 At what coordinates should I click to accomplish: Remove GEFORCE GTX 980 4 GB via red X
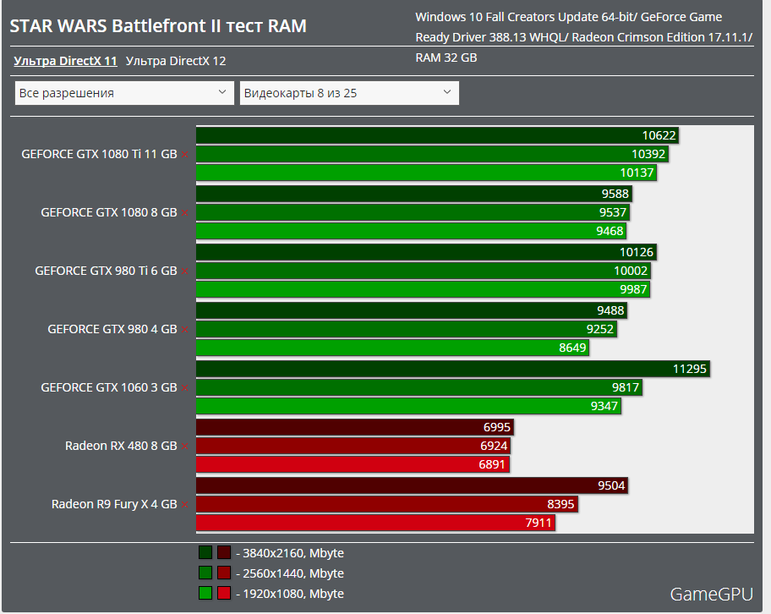tap(185, 330)
